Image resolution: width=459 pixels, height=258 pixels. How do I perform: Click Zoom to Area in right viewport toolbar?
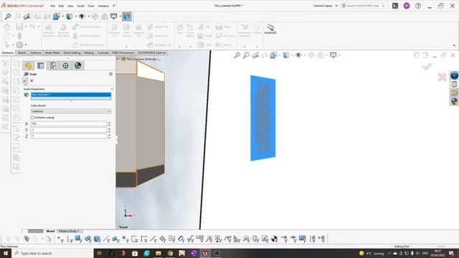[x=247, y=55]
